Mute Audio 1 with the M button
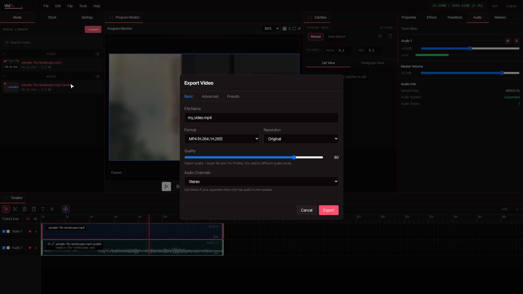This screenshot has height=294, width=523. (508, 41)
